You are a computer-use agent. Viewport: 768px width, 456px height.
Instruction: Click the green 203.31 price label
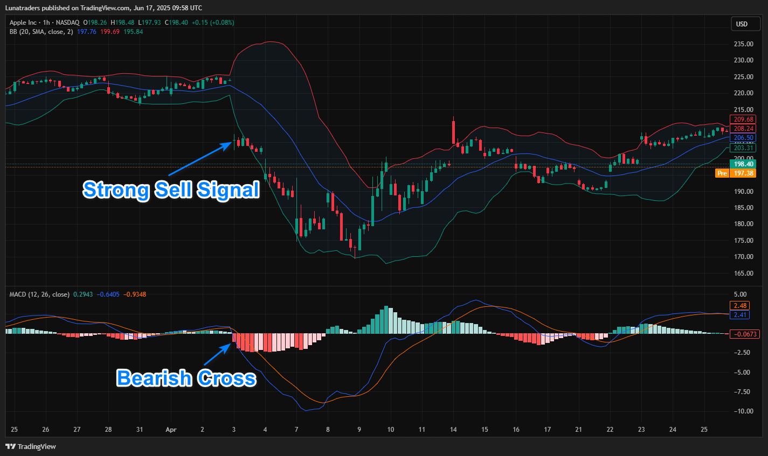coord(743,148)
